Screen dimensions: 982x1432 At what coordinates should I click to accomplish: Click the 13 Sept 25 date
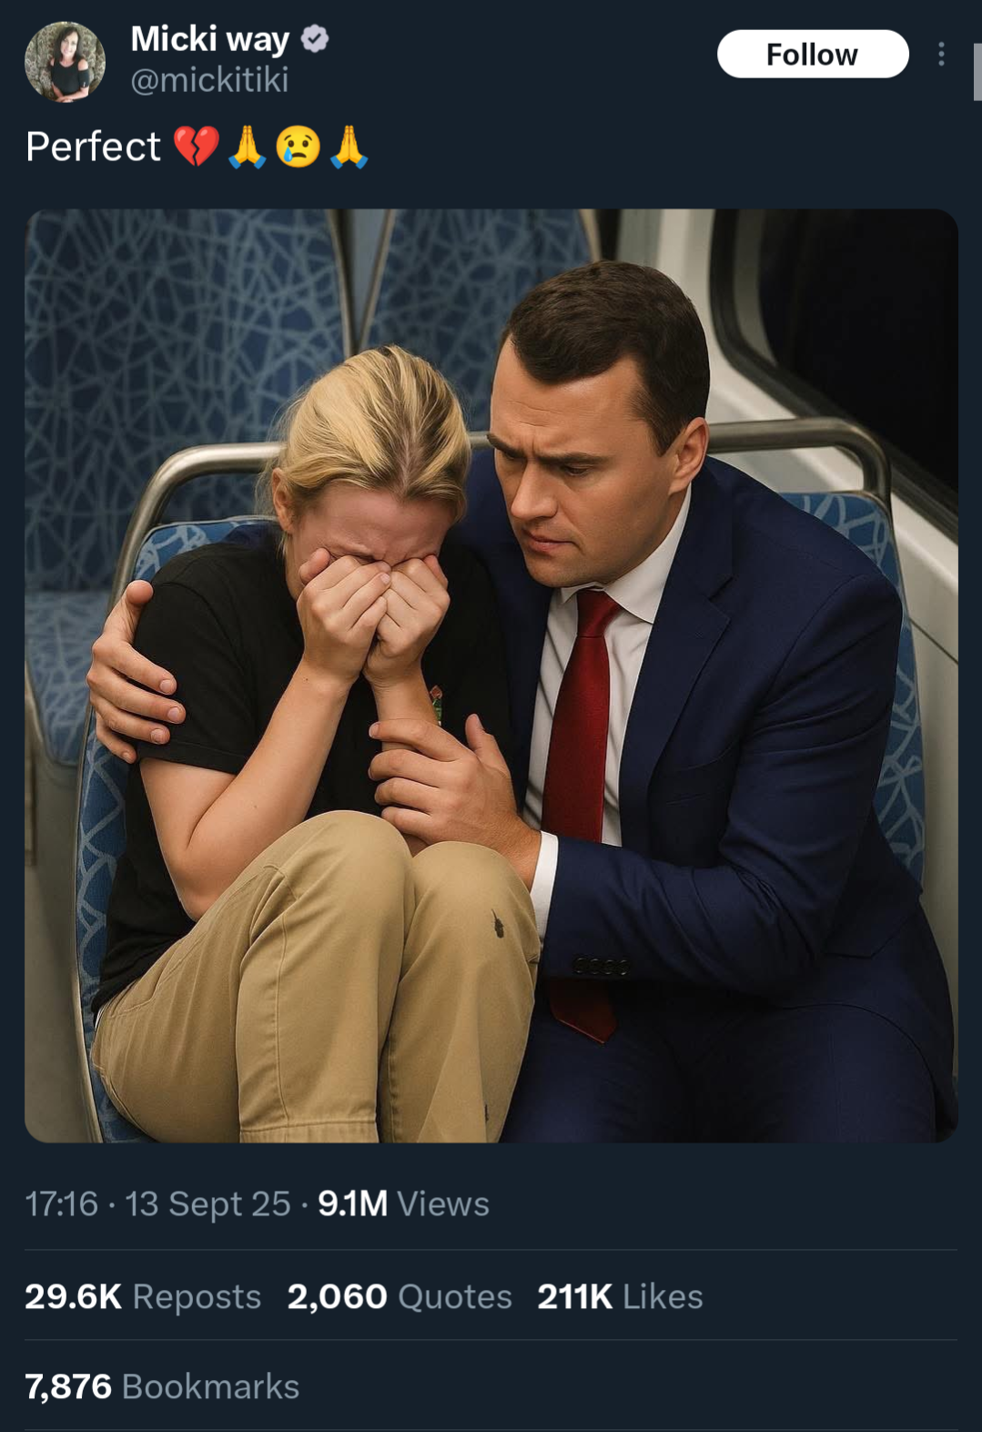click(208, 1203)
